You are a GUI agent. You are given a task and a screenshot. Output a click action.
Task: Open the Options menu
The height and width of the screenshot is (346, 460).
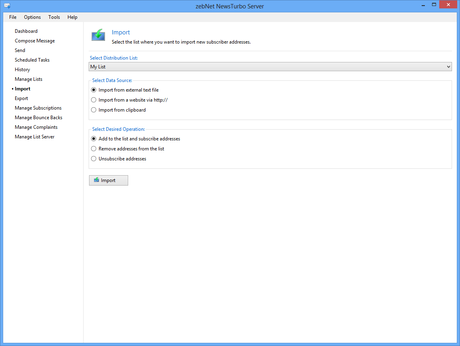(x=32, y=17)
